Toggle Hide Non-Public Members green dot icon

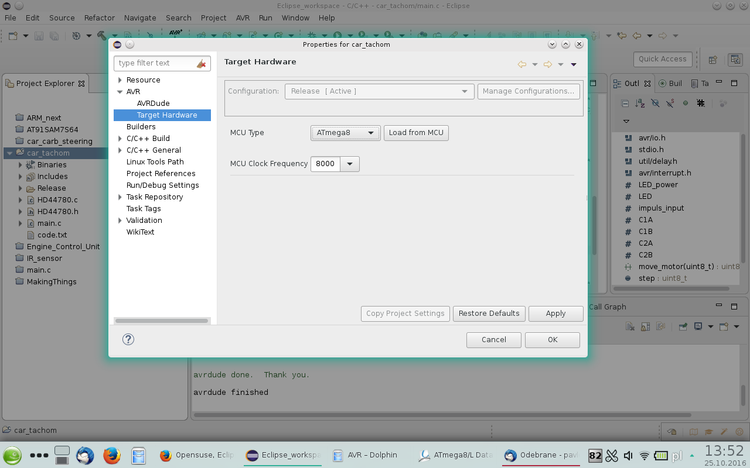686,103
